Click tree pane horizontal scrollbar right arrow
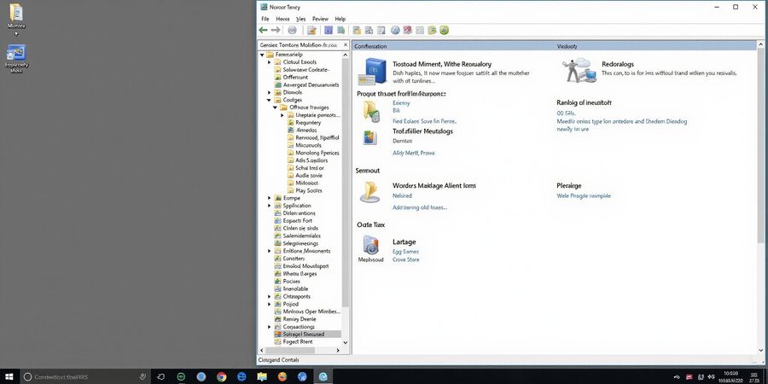Screen dimensions: 768x384 [x=338, y=351]
